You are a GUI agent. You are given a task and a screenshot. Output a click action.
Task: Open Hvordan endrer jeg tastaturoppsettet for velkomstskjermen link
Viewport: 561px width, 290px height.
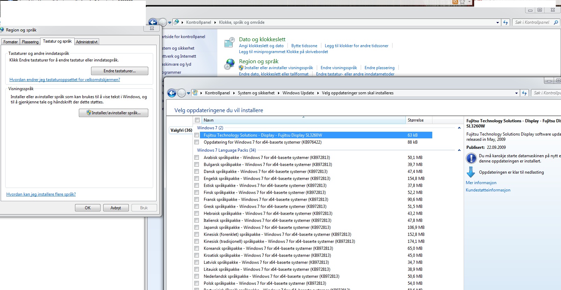(x=65, y=80)
